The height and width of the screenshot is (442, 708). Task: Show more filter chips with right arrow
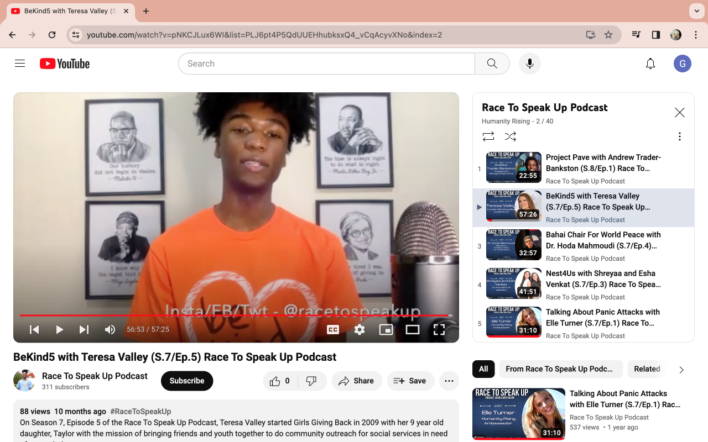(681, 370)
